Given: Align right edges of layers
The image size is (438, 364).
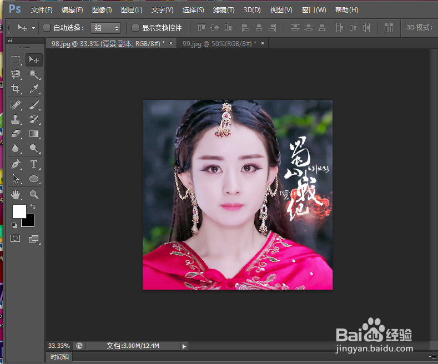Looking at the screenshot, I should pyautogui.click(x=273, y=27).
